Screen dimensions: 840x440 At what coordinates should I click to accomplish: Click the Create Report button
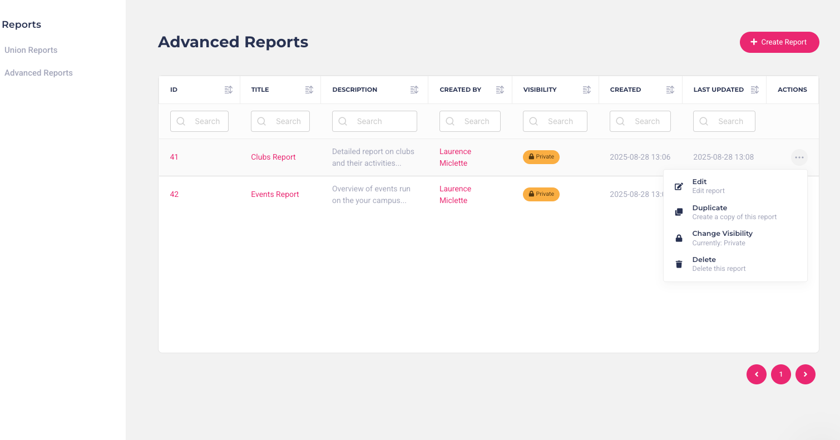[x=779, y=42]
